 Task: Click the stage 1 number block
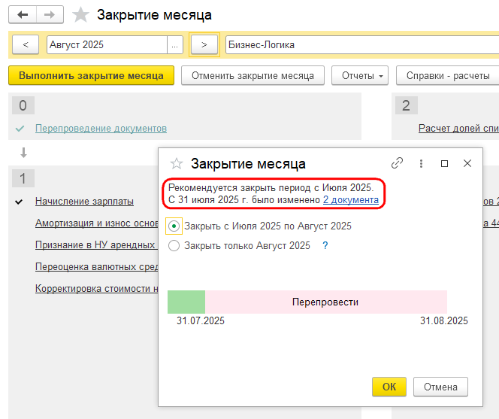23,178
